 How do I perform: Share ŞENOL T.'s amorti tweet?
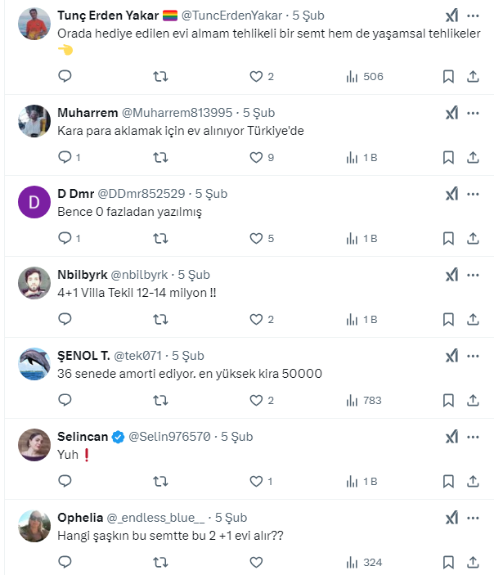[473, 400]
